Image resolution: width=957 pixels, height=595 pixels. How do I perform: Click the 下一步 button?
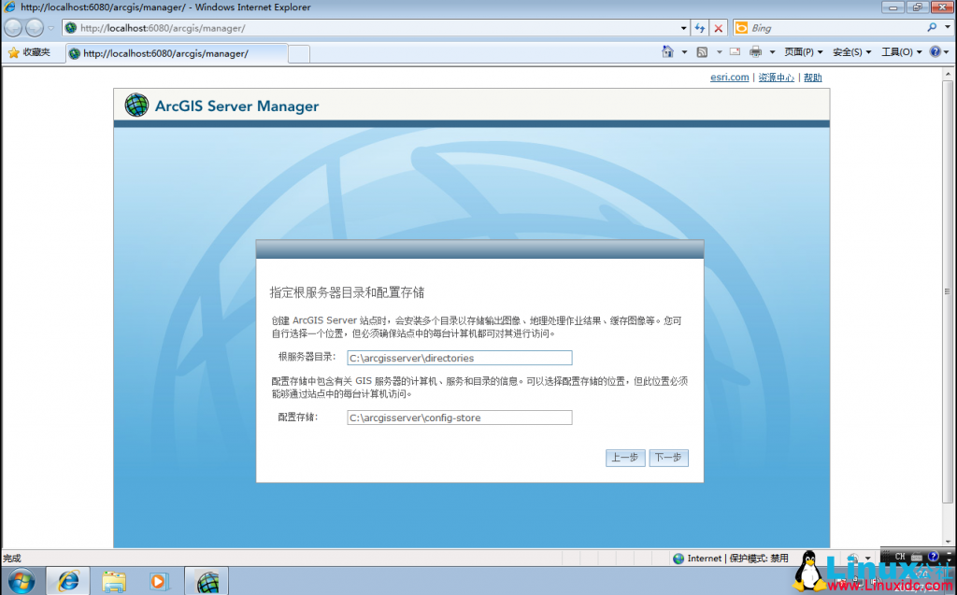[668, 458]
